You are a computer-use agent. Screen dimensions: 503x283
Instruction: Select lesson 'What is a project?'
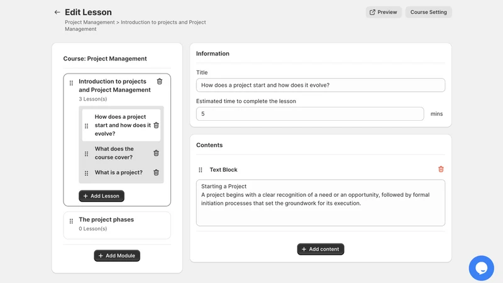118,172
